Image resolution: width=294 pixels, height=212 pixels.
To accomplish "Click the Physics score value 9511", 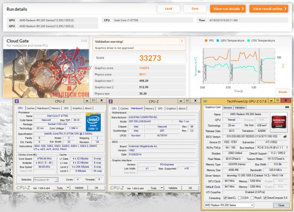I will (x=143, y=74).
